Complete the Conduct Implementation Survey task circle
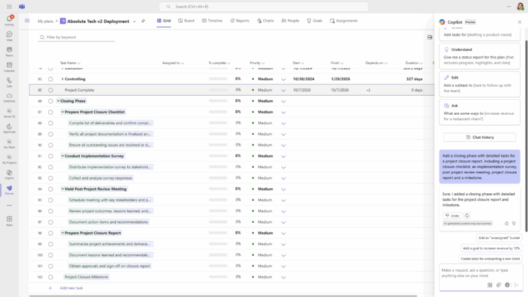The width and height of the screenshot is (528, 297). [50, 156]
